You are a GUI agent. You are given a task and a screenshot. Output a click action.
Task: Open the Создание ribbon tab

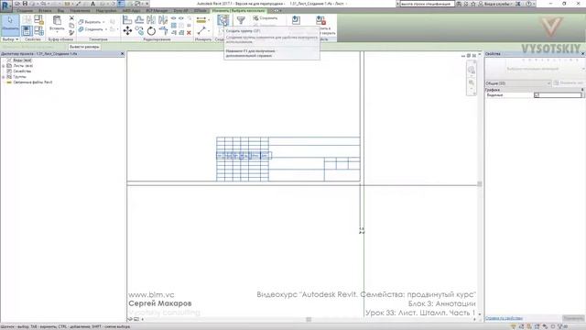pyautogui.click(x=25, y=11)
